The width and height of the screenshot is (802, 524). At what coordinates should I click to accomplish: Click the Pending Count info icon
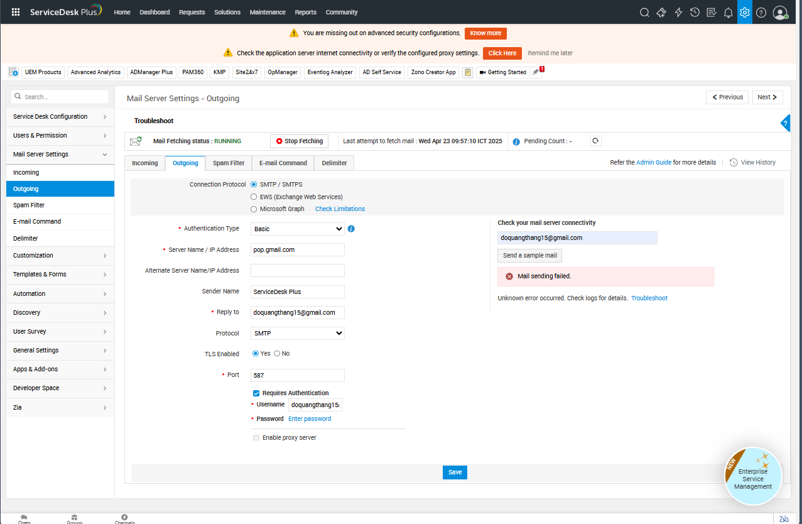click(x=516, y=142)
